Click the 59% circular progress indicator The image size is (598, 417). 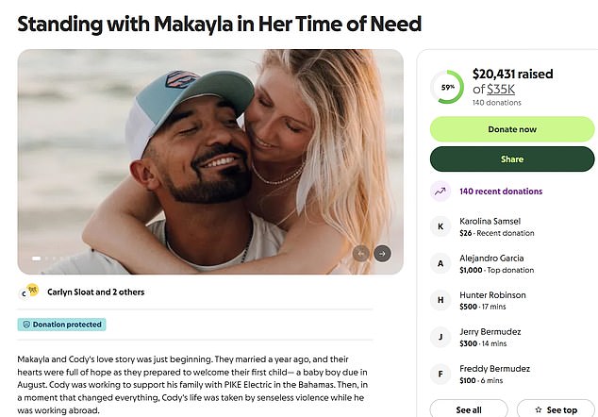446,87
